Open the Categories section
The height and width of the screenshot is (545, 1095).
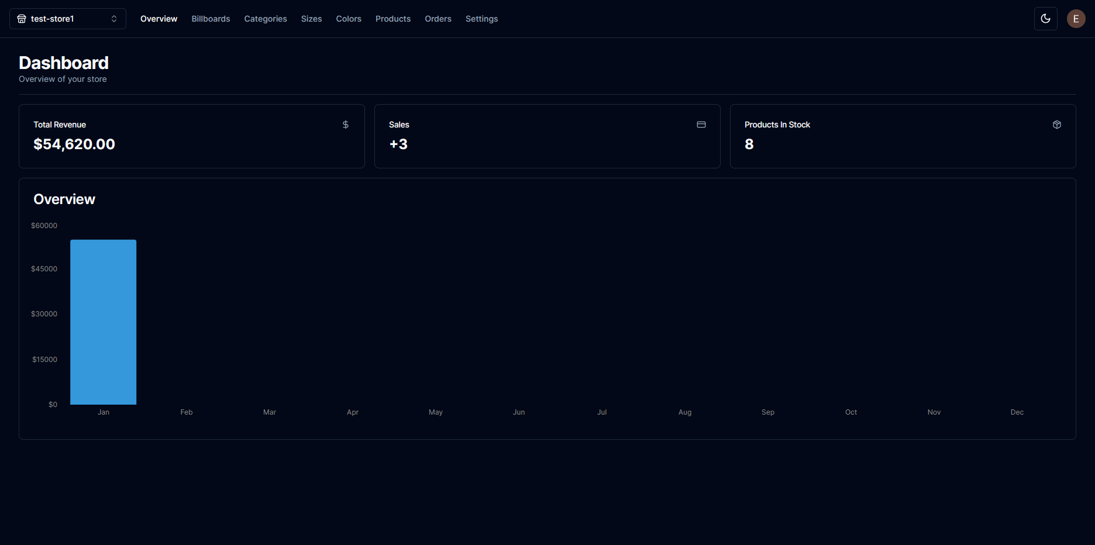click(265, 18)
